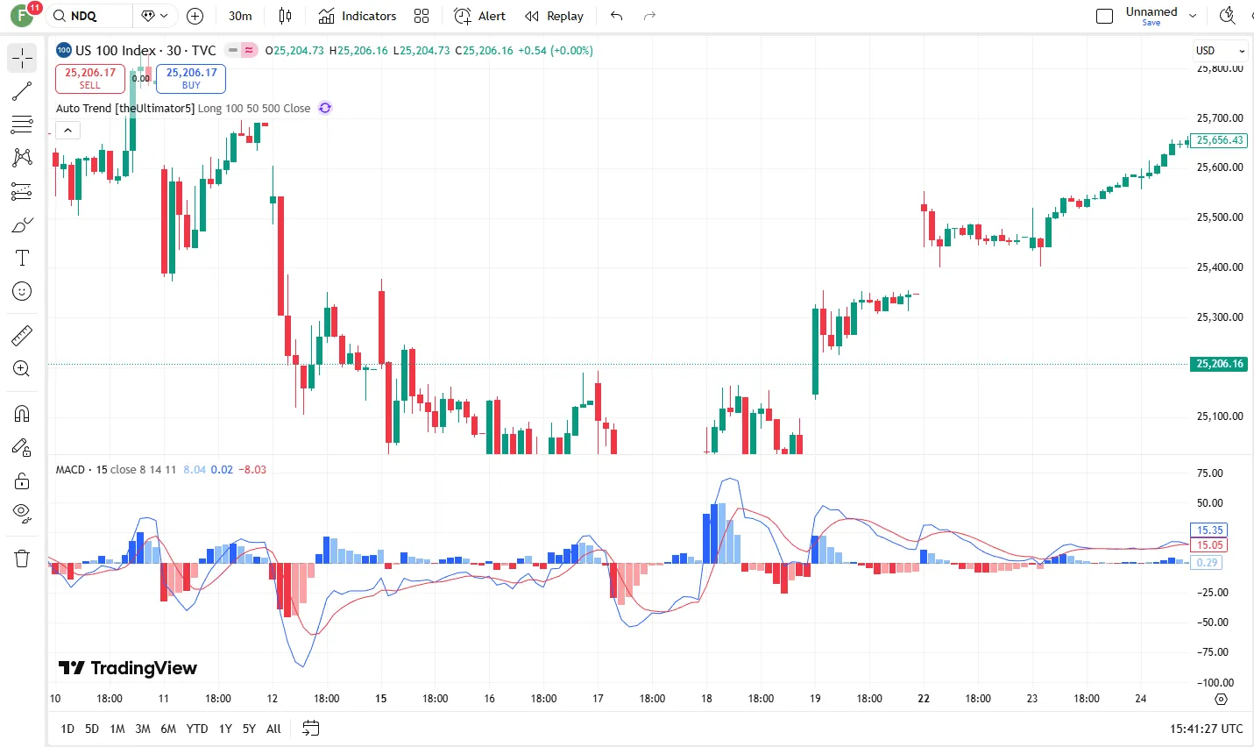Screen dimensions: 1254x747
Task: Click the 15.35 MACD value label
Action: click(x=1209, y=530)
